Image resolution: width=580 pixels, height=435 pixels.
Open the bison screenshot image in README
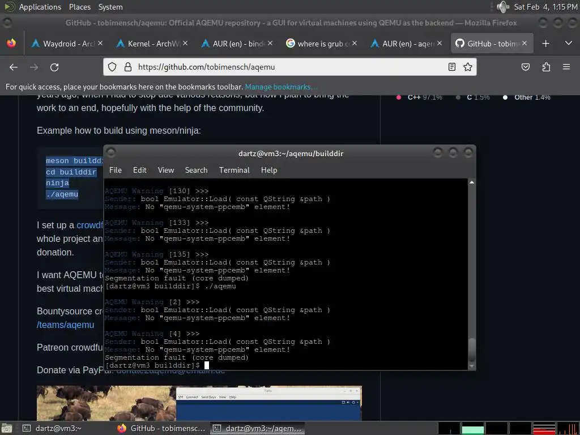[199, 403]
